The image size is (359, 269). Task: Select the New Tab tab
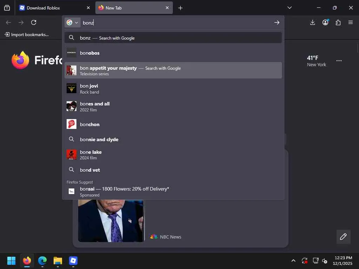(134, 8)
